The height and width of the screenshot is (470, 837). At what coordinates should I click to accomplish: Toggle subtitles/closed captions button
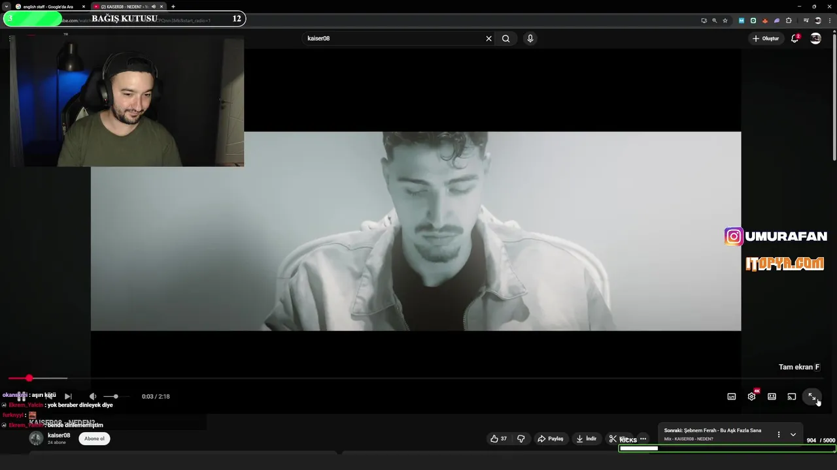click(732, 396)
